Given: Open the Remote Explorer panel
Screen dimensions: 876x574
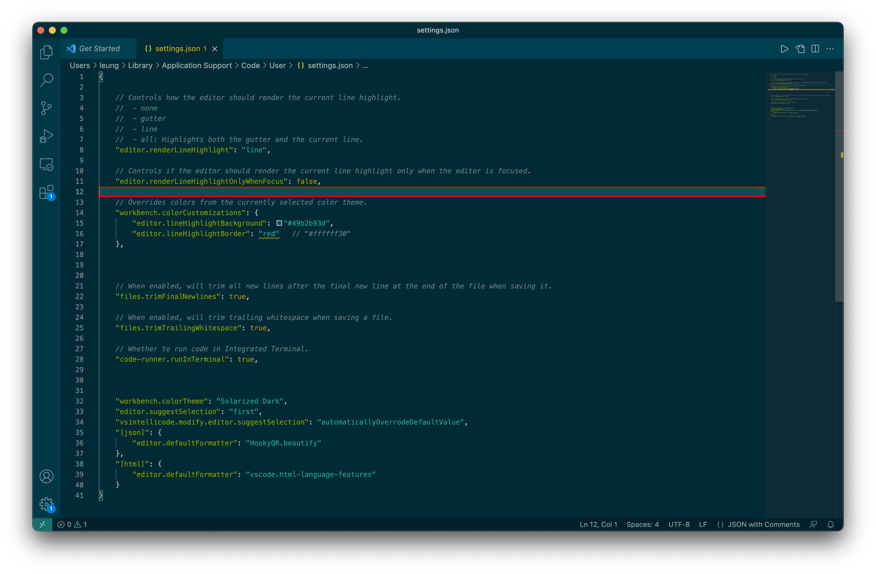Looking at the screenshot, I should point(47,164).
